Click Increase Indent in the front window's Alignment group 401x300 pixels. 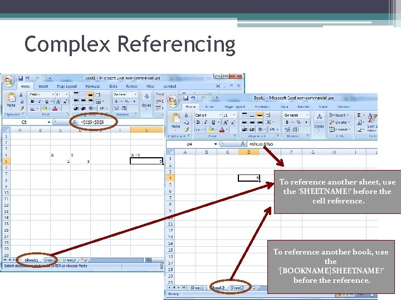click(x=252, y=129)
